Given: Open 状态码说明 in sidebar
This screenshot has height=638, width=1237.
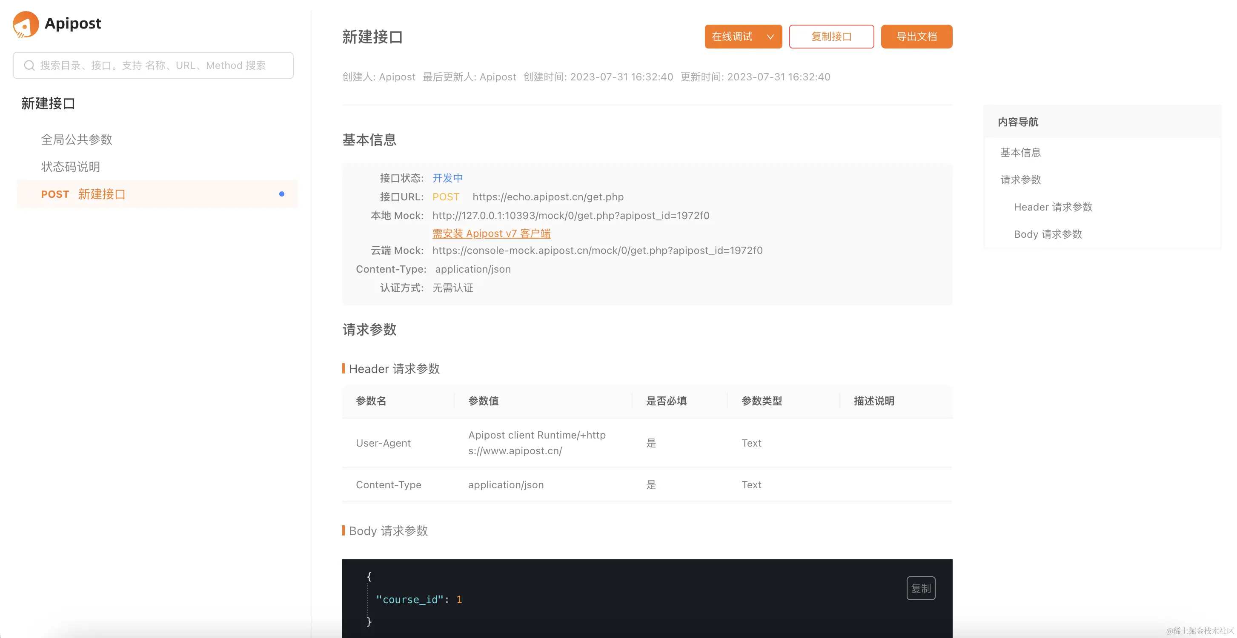Looking at the screenshot, I should [x=71, y=167].
